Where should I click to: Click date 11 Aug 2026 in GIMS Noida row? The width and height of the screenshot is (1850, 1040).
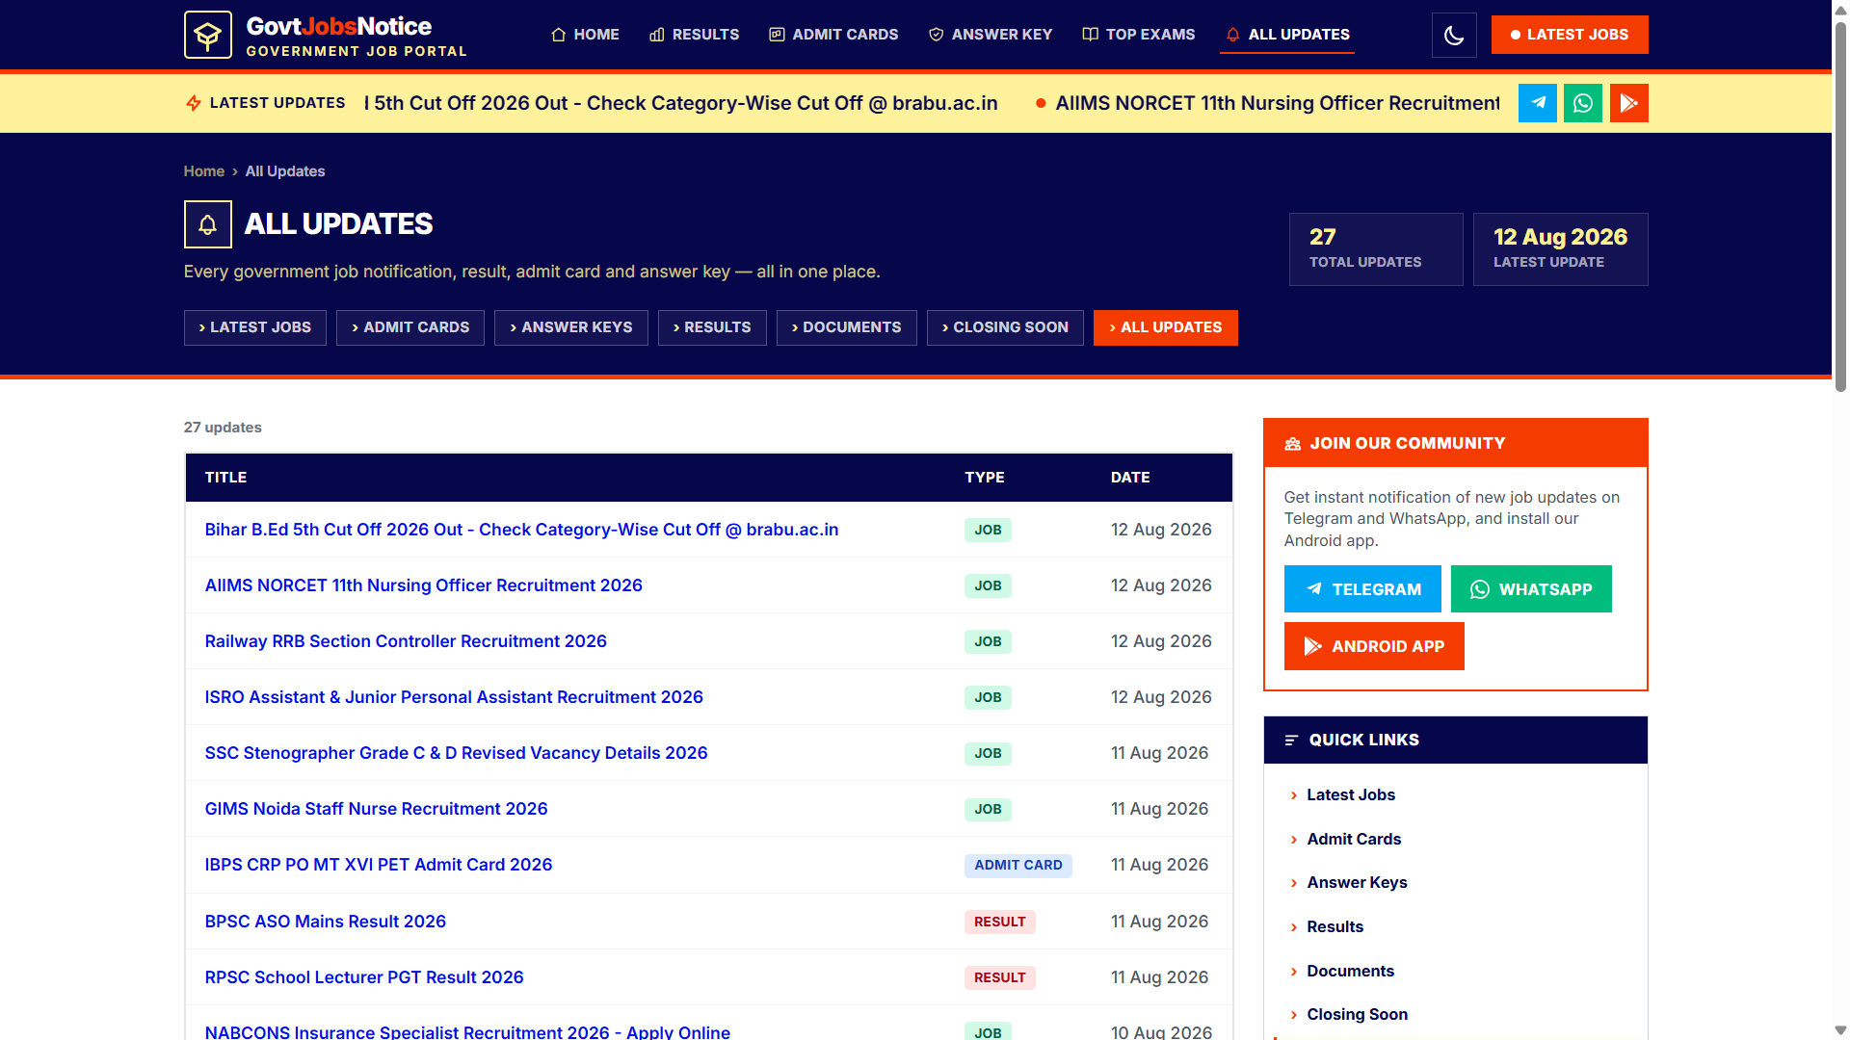point(1159,809)
